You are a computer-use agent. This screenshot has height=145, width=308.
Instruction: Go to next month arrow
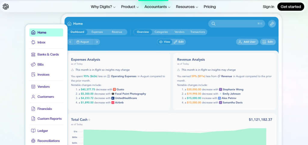pyautogui.click(x=97, y=42)
